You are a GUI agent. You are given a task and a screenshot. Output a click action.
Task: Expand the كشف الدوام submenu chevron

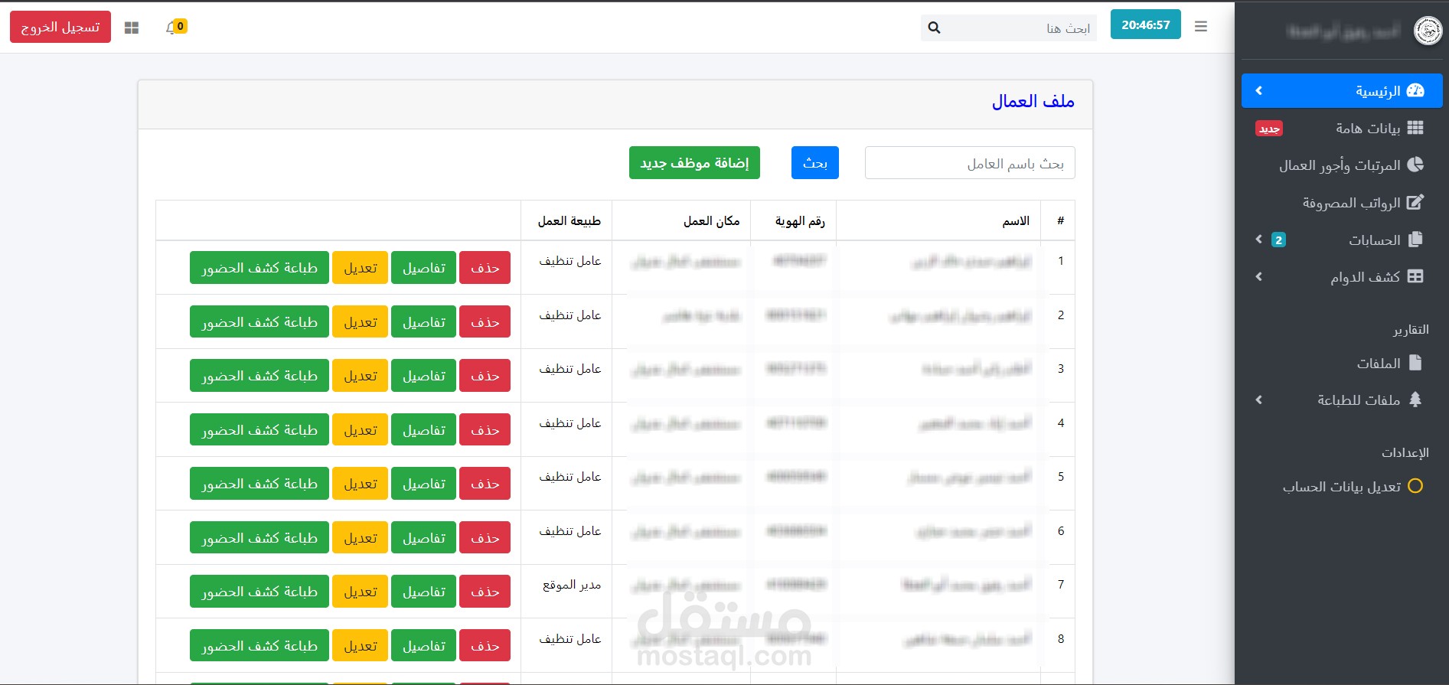click(1259, 276)
